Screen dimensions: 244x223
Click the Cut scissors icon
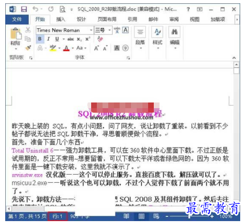(x=28, y=30)
